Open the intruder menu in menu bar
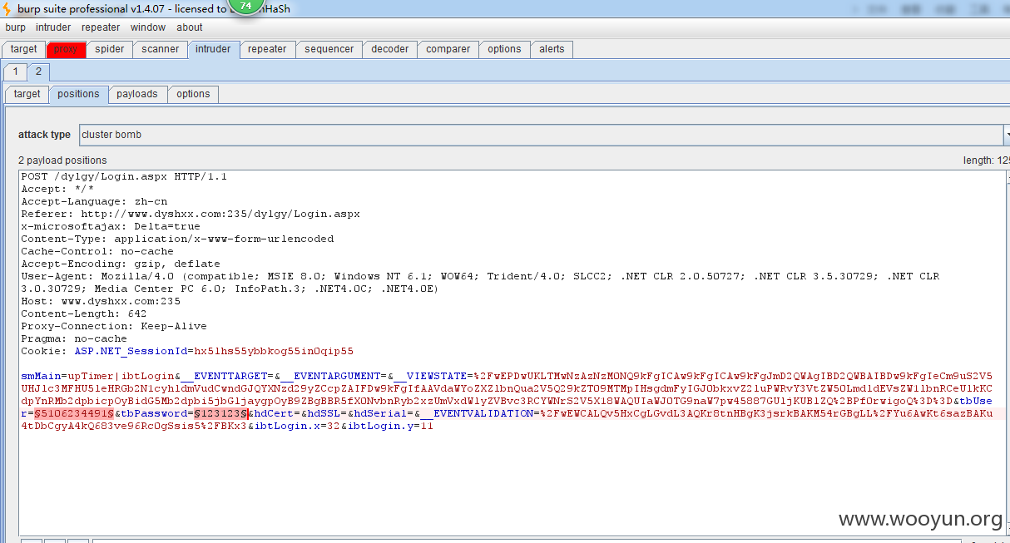The image size is (1010, 543). tap(53, 27)
